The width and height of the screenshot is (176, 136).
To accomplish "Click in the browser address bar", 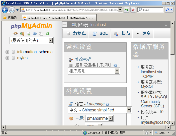I will tap(72, 10).
